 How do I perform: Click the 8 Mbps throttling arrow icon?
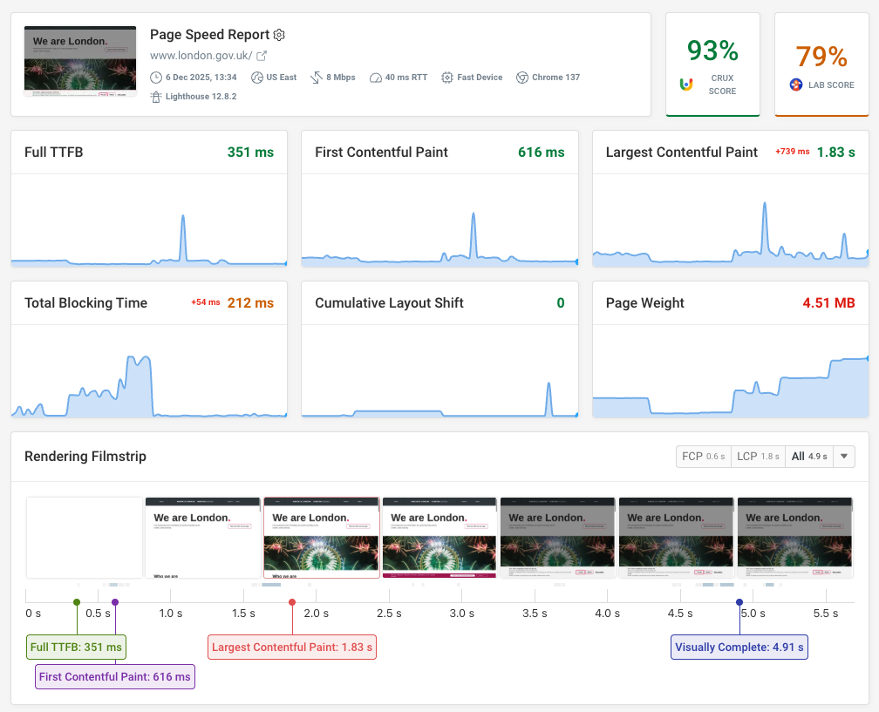(315, 77)
